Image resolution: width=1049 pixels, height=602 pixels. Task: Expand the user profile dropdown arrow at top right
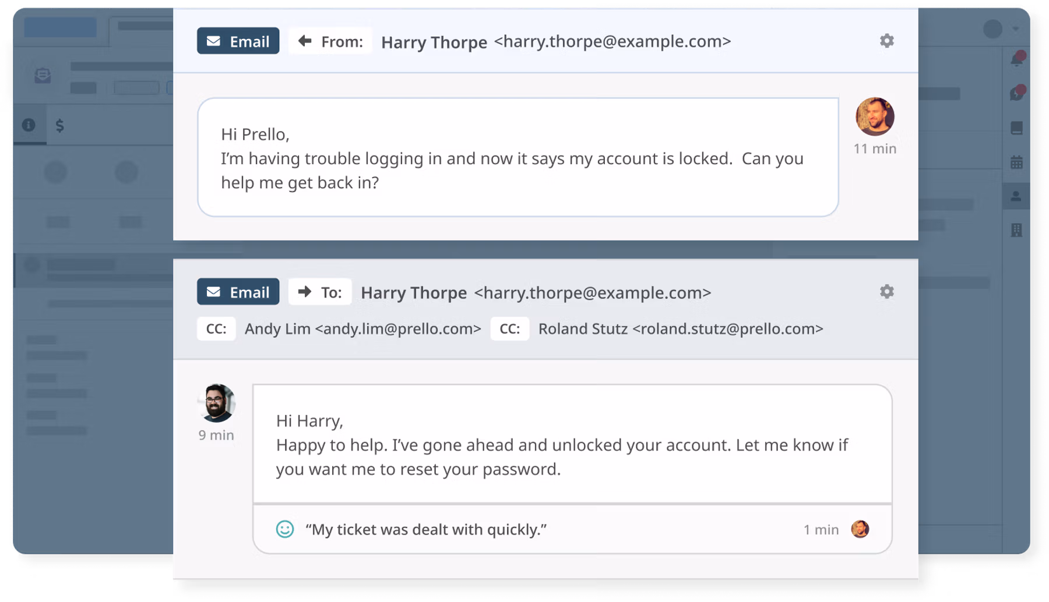click(x=1016, y=29)
